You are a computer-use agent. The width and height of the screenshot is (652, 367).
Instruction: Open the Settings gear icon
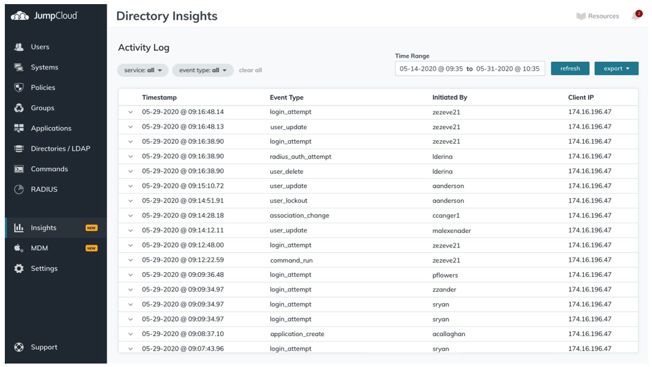coord(19,269)
